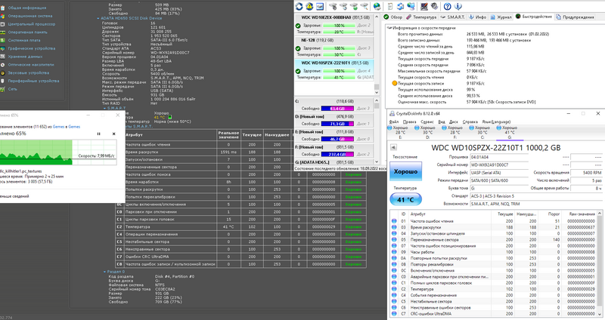Click the blue question mark help icon
The width and height of the screenshot is (605, 320).
click(x=447, y=7)
